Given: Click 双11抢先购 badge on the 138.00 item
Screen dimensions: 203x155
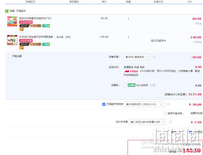Looking at the screenshot, I should click(26, 41).
